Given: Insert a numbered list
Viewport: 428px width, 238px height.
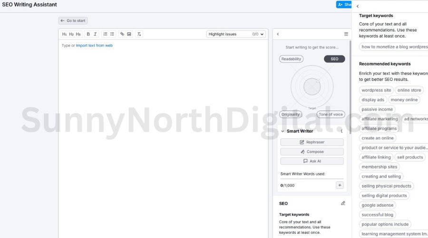Looking at the screenshot, I should [x=105, y=34].
